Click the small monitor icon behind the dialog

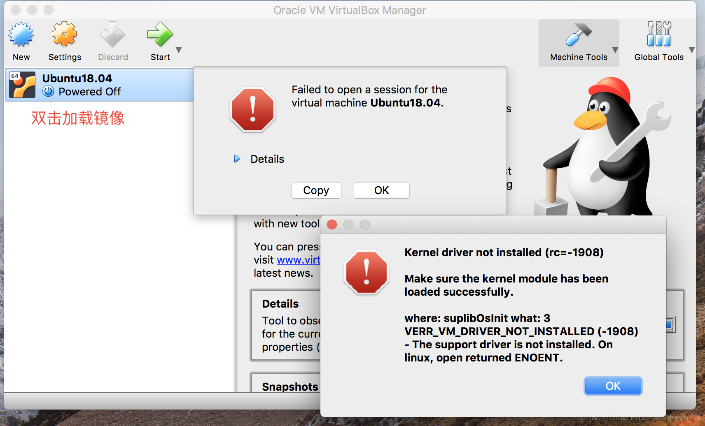[x=671, y=324]
